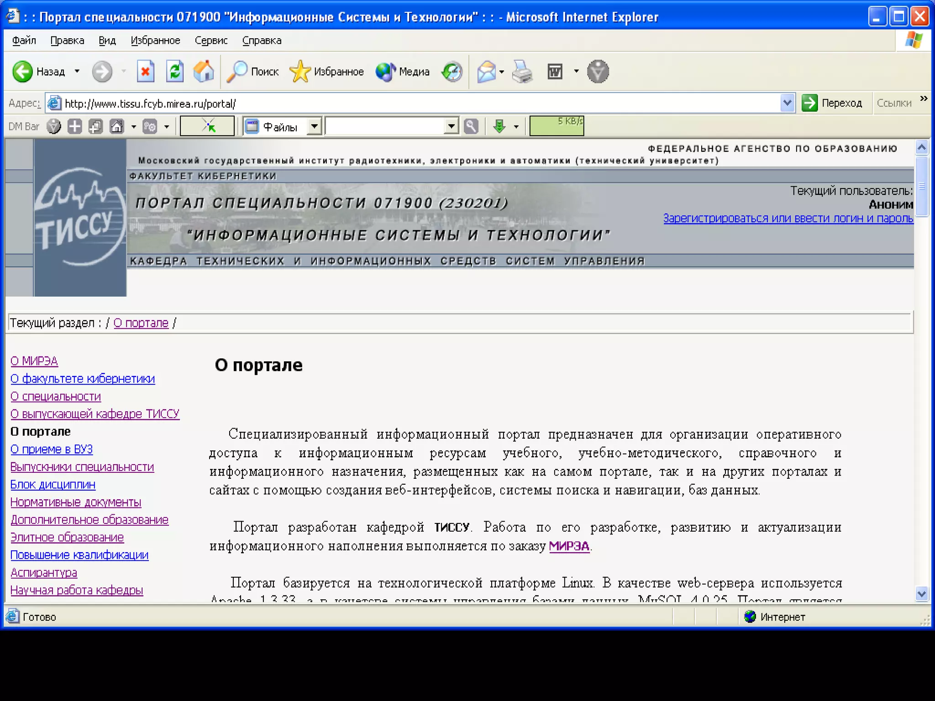This screenshot has height=701, width=935.
Task: Open Элитное образование link
Action: (67, 538)
